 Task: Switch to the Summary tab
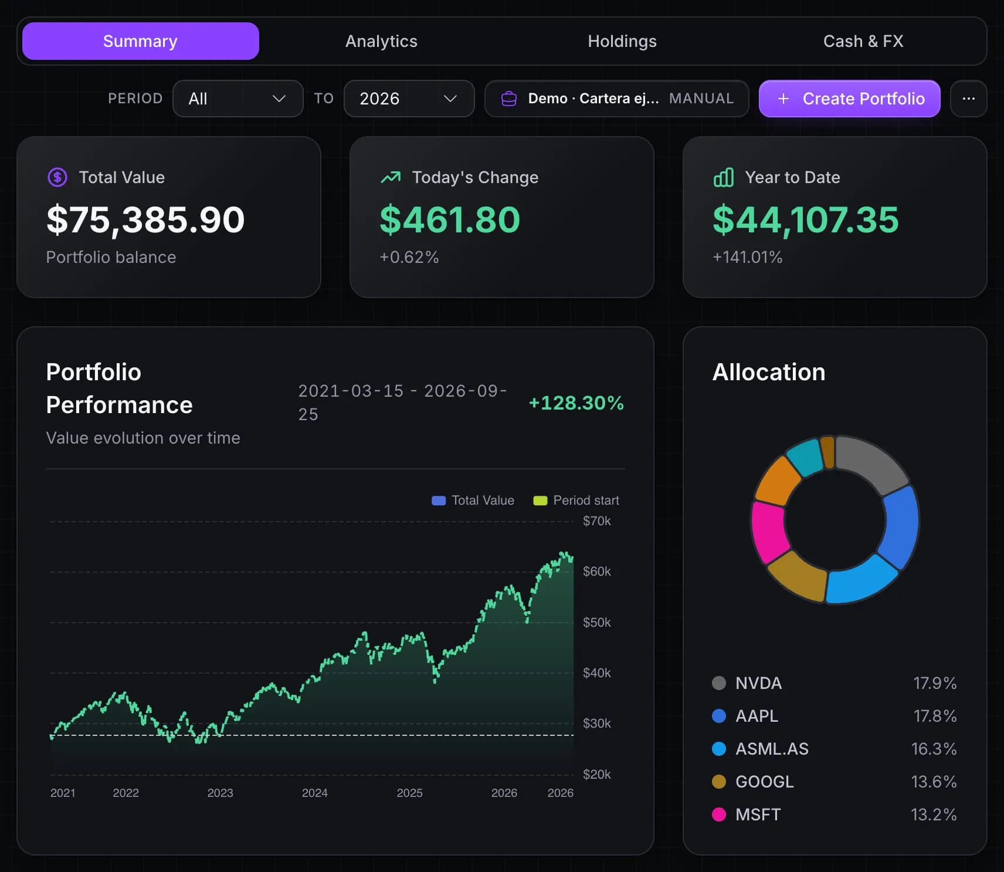click(x=141, y=41)
